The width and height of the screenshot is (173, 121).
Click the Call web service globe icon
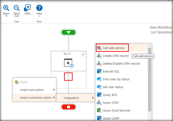coord(99,48)
